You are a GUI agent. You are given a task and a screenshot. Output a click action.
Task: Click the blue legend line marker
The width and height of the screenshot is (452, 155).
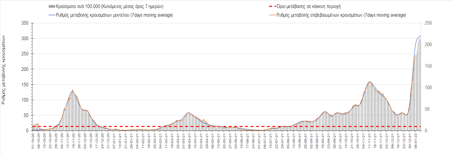coord(52,15)
